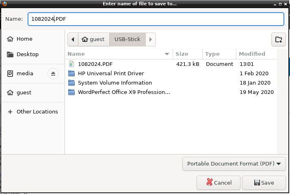Click the 18 Jan 2020 date
290x194 pixels.
coord(255,83)
